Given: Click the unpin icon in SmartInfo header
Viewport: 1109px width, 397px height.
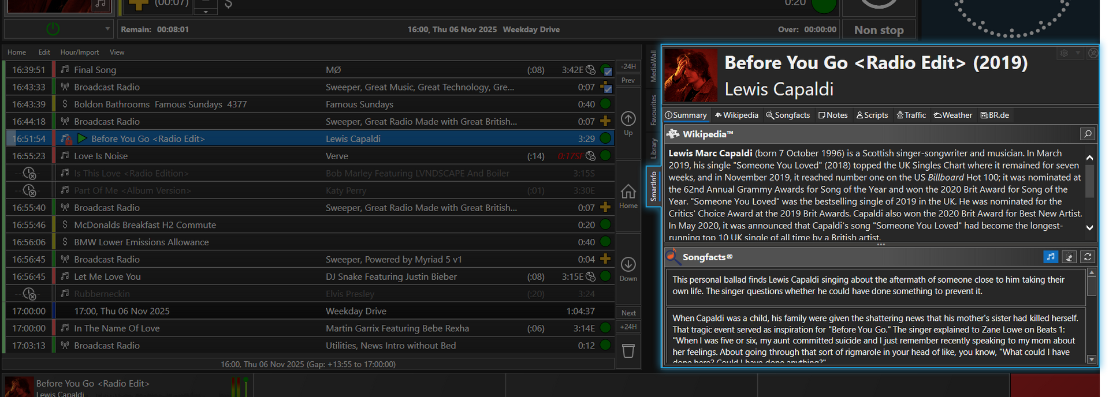Looking at the screenshot, I should [1093, 53].
